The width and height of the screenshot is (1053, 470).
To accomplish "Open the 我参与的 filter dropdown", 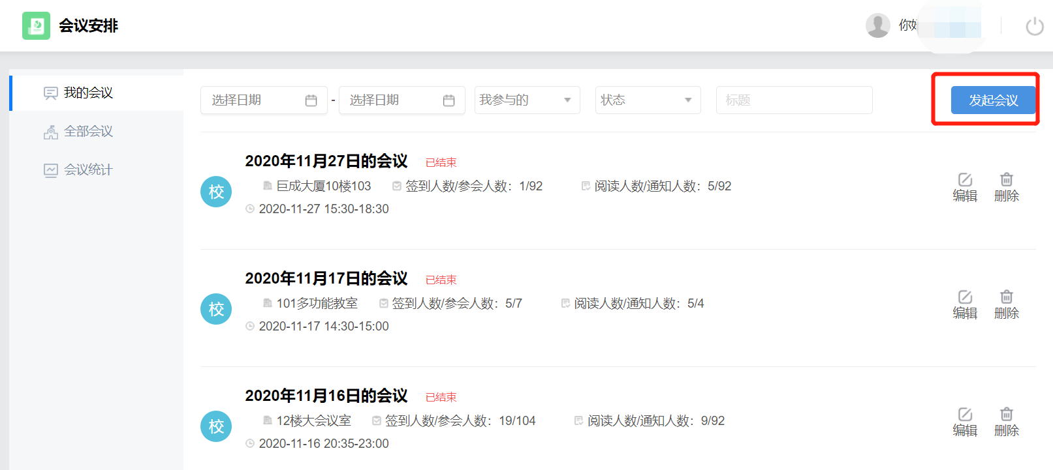I will pyautogui.click(x=526, y=100).
